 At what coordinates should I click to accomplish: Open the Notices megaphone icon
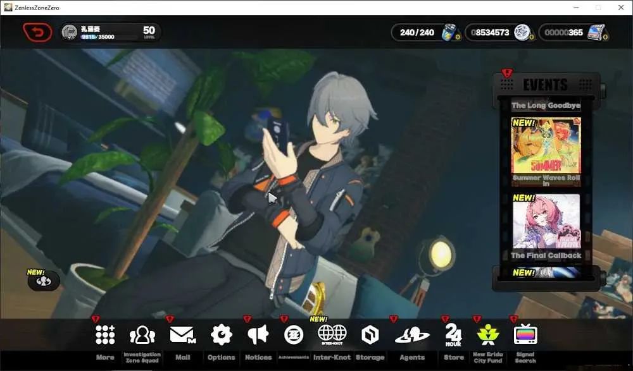[x=258, y=335]
